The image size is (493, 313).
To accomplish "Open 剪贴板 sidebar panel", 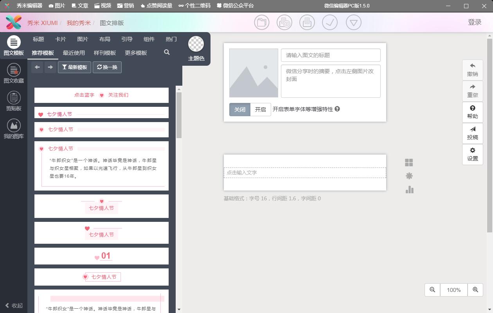I will click(14, 101).
